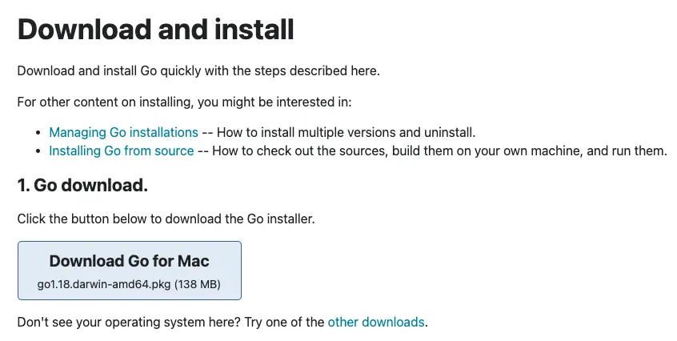This screenshot has width=677, height=341.
Task: Click 'How to install multiple versions' description
Action: [320, 132]
